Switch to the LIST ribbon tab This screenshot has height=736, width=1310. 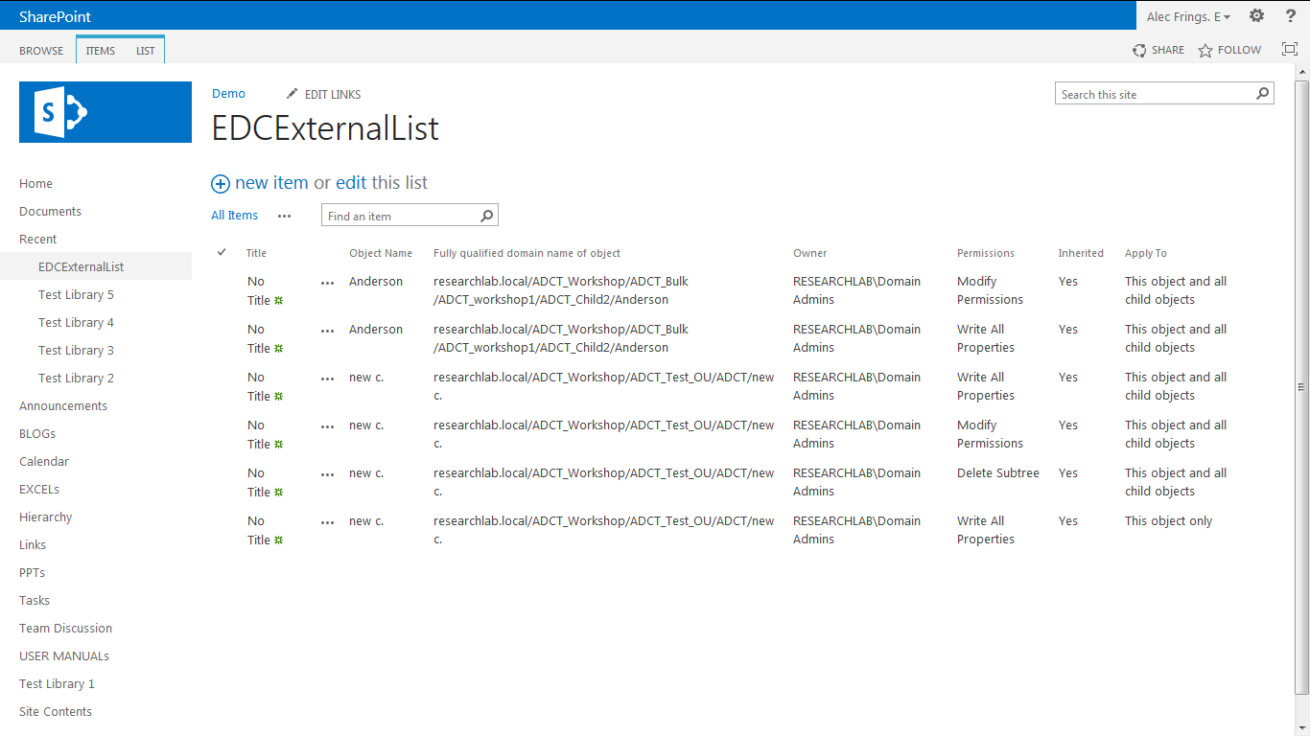pos(145,51)
